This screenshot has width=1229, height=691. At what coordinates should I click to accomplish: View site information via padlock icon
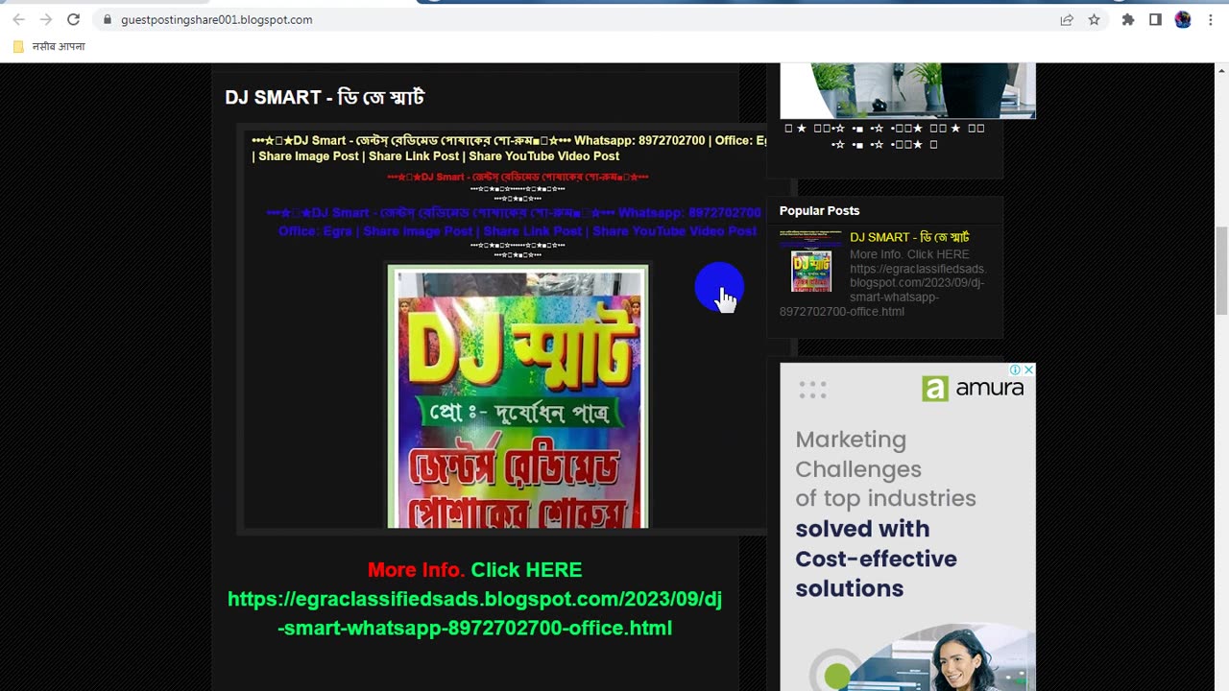tap(108, 19)
